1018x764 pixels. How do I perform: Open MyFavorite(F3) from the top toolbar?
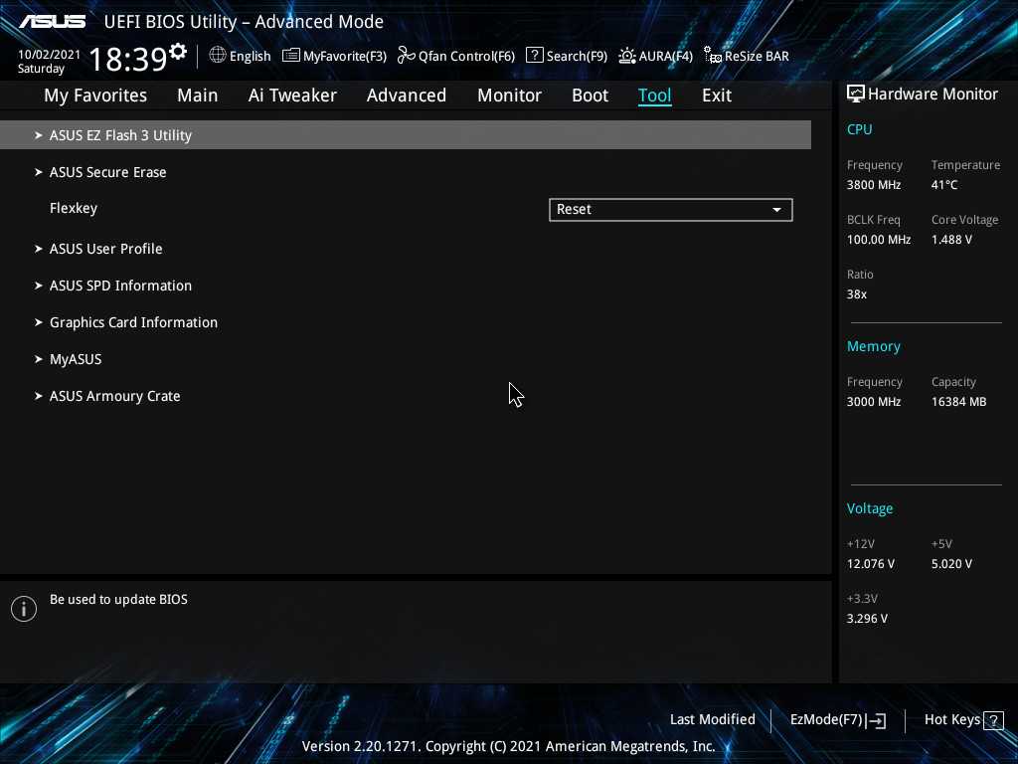coord(334,56)
